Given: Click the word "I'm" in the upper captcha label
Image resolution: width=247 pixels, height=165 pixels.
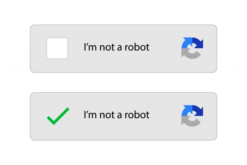Looking at the screenshot, I should tap(90, 48).
